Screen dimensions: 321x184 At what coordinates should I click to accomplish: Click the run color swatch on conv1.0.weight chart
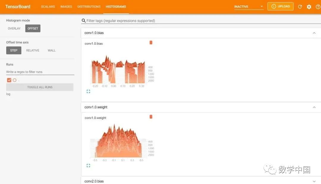[x=151, y=117]
